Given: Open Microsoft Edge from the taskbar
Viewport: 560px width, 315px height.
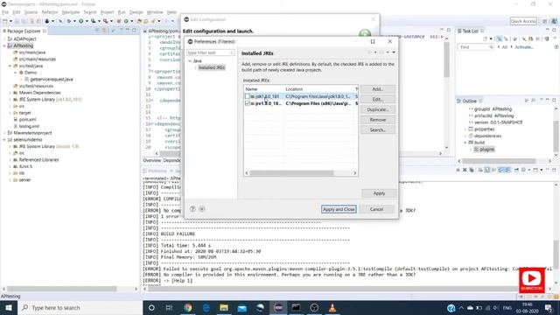Looking at the screenshot, I should (206, 307).
